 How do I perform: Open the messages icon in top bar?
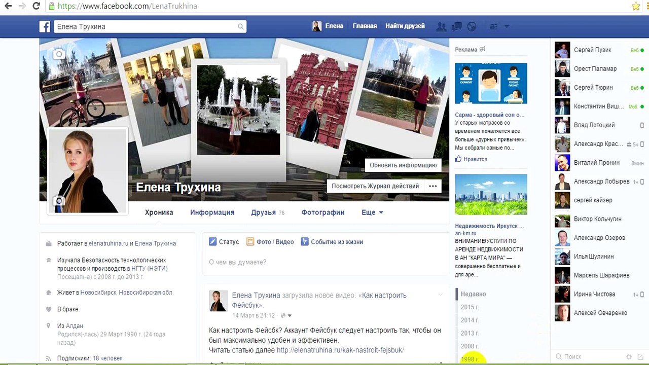click(x=456, y=26)
